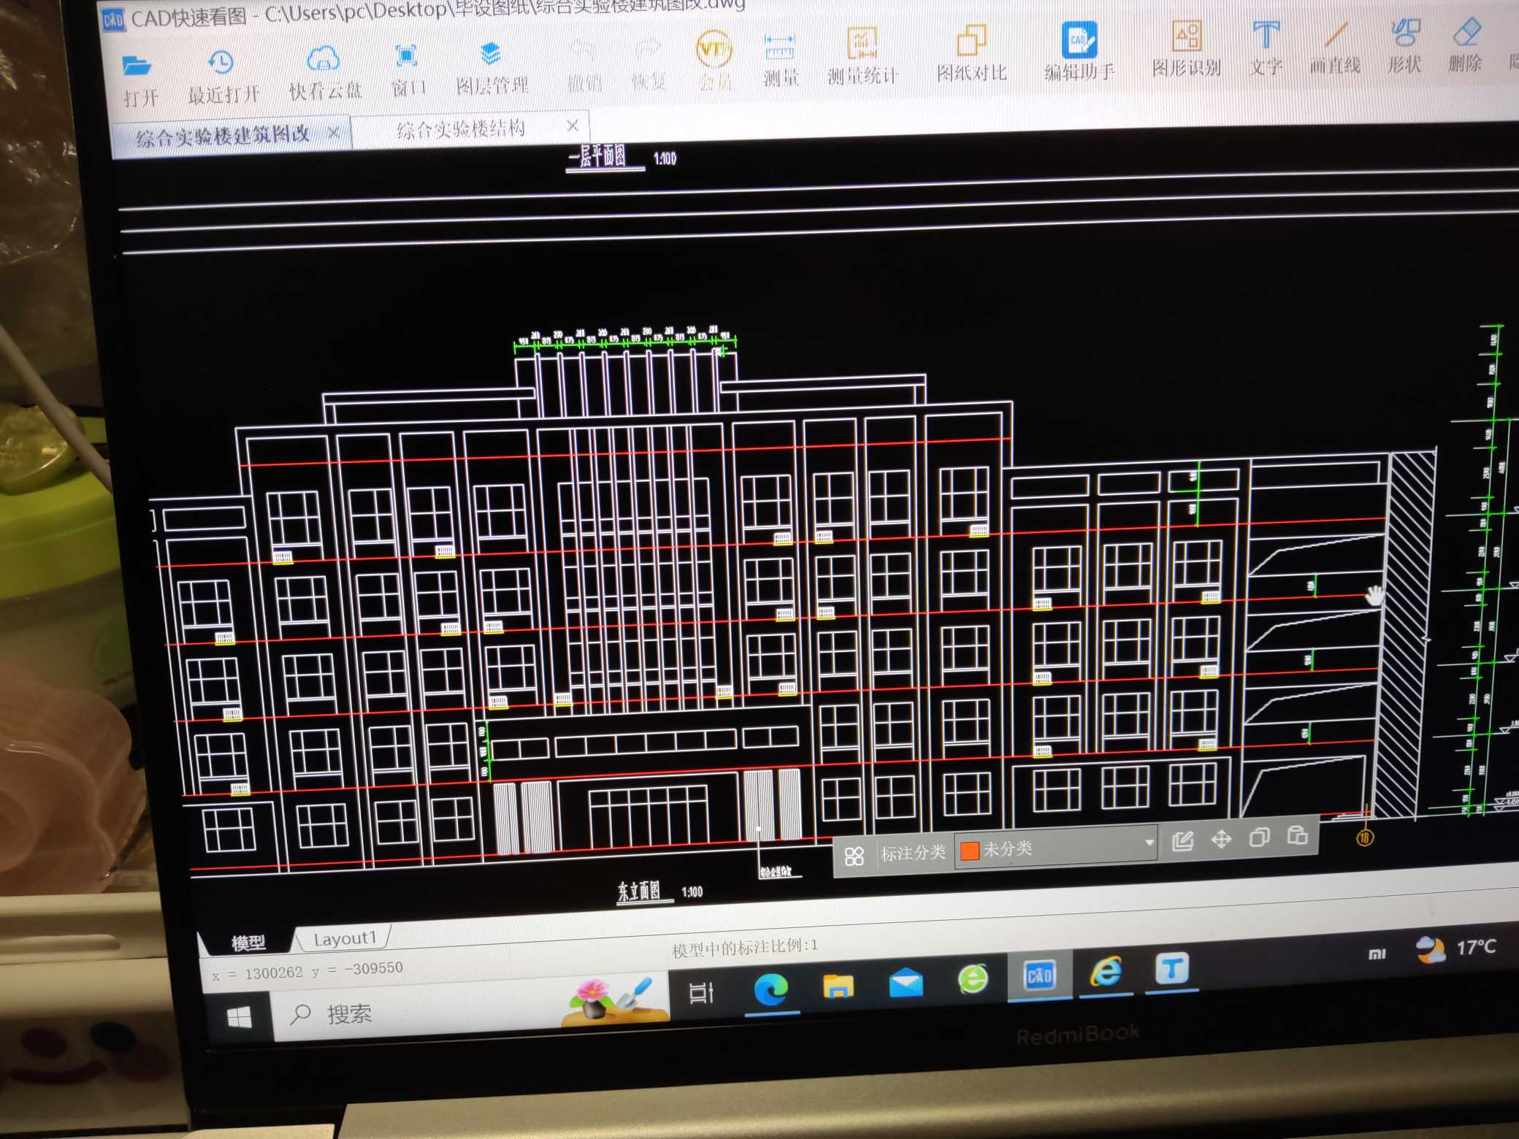Click the move annotation arrows icon
The width and height of the screenshot is (1519, 1139).
pos(1221,839)
